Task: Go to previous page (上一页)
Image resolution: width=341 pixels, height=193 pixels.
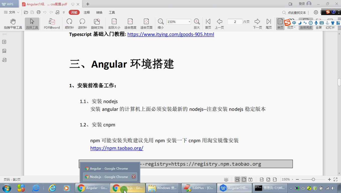Action: tap(219, 24)
